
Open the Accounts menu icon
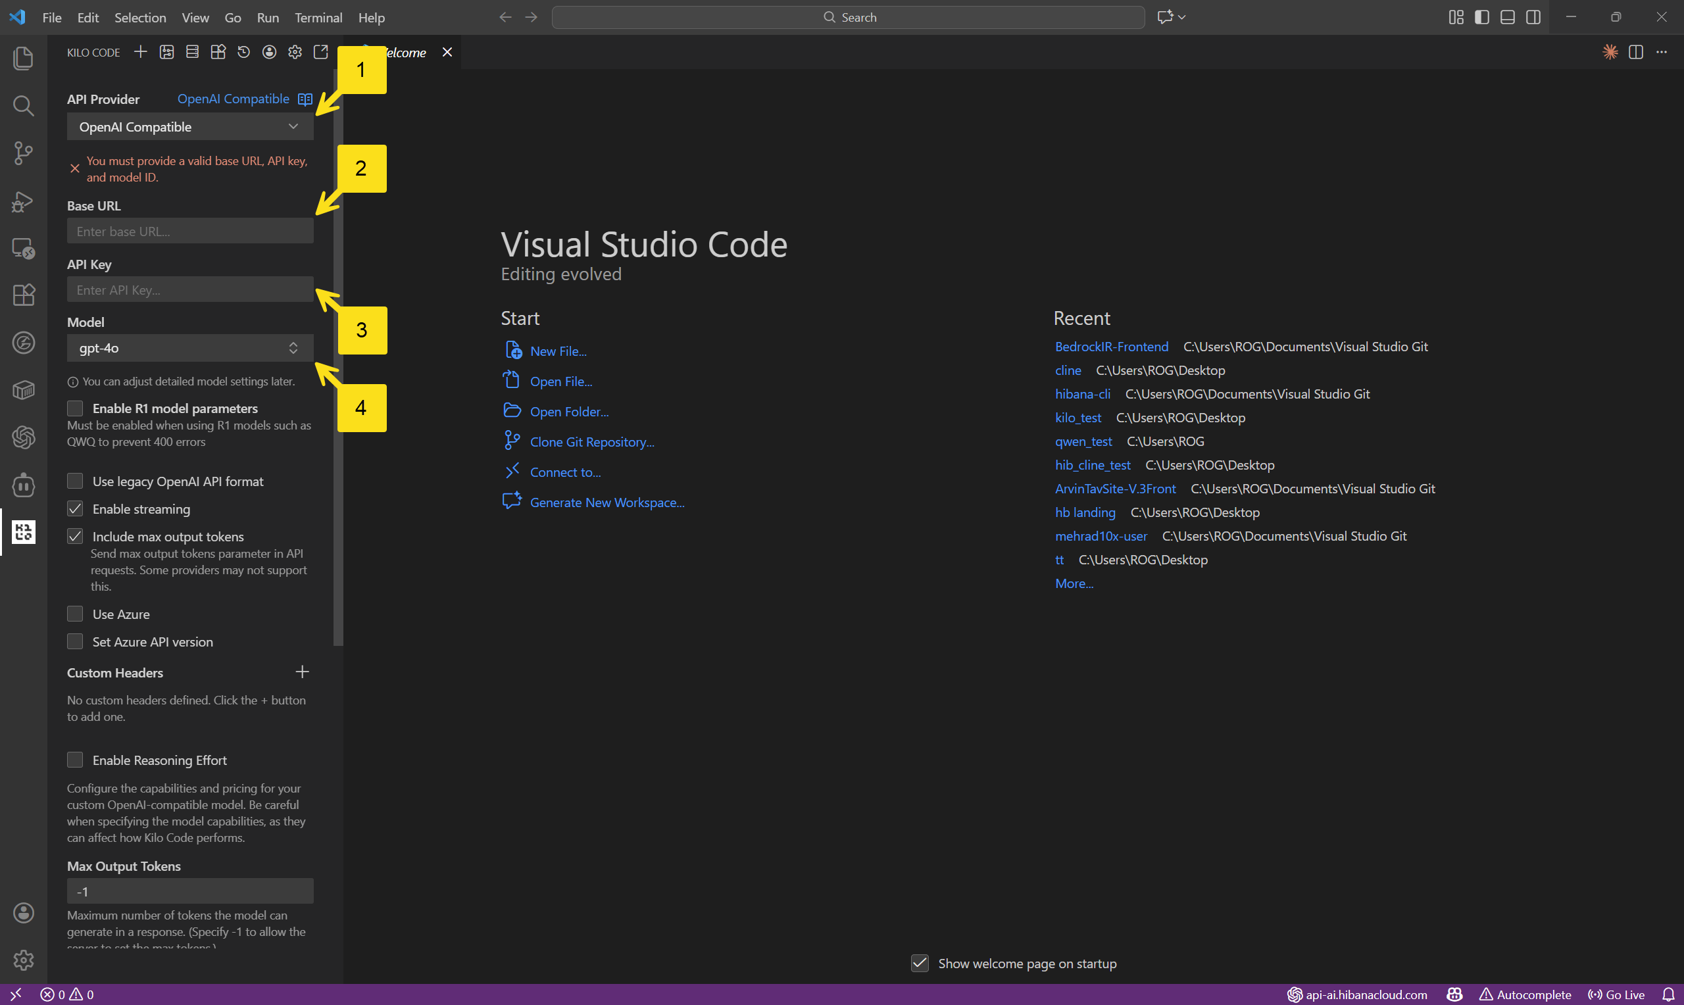click(24, 913)
